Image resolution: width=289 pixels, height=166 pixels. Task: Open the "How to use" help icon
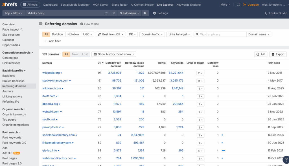pyautogui.click(x=82, y=24)
